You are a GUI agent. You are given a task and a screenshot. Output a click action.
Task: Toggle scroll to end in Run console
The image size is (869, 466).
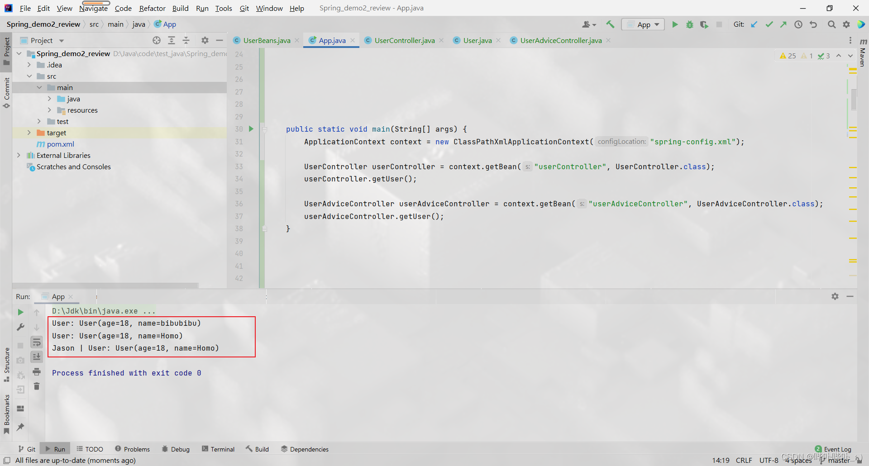pos(37,357)
